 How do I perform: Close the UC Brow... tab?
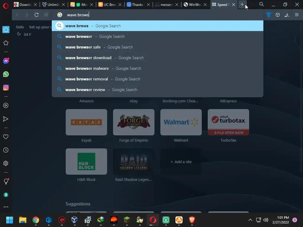point(120,4)
